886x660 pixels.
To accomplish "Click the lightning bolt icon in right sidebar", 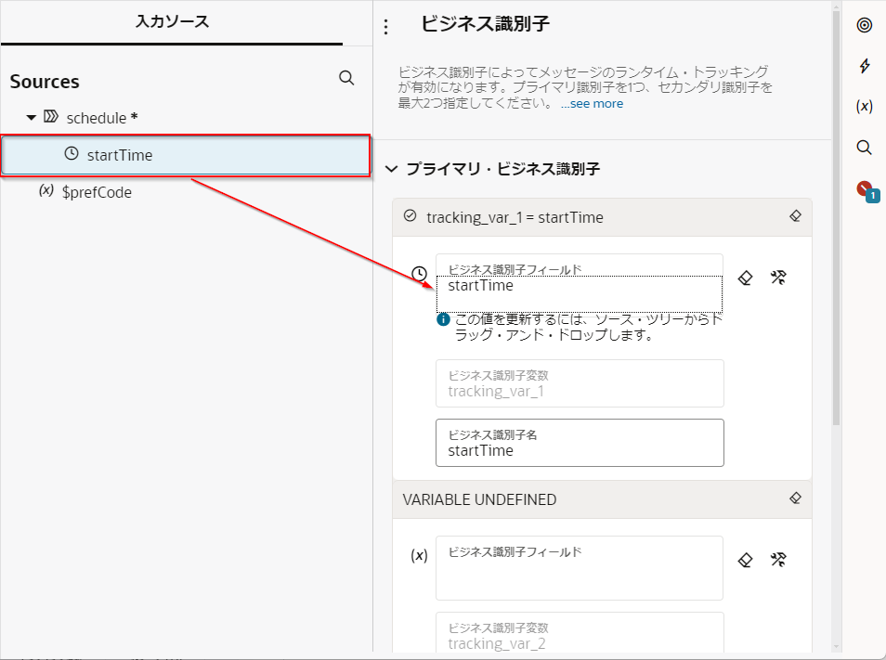I will tap(864, 66).
